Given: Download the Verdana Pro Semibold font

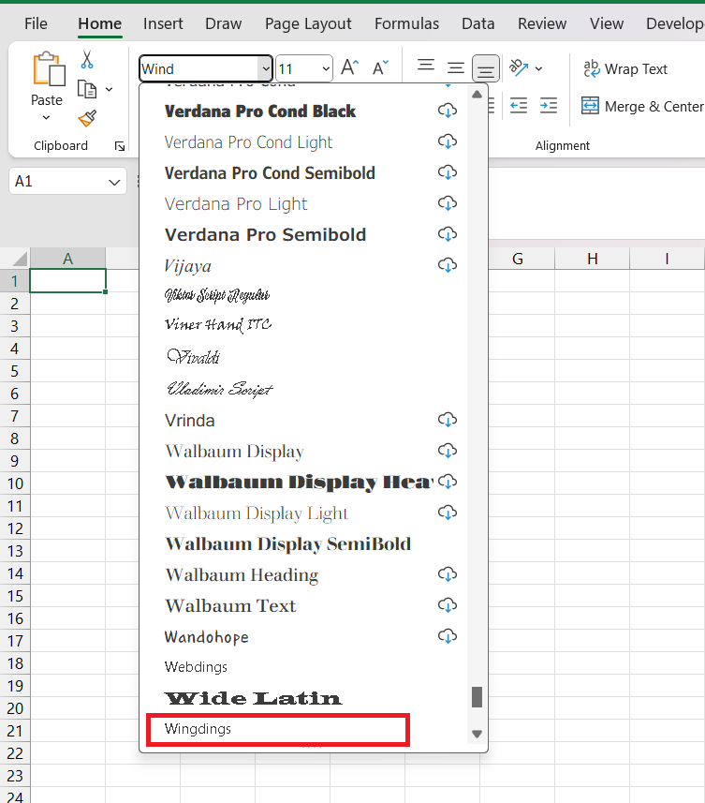Looking at the screenshot, I should pyautogui.click(x=448, y=234).
